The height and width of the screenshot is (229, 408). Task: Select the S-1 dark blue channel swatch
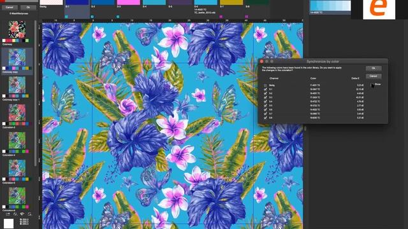click(x=77, y=3)
